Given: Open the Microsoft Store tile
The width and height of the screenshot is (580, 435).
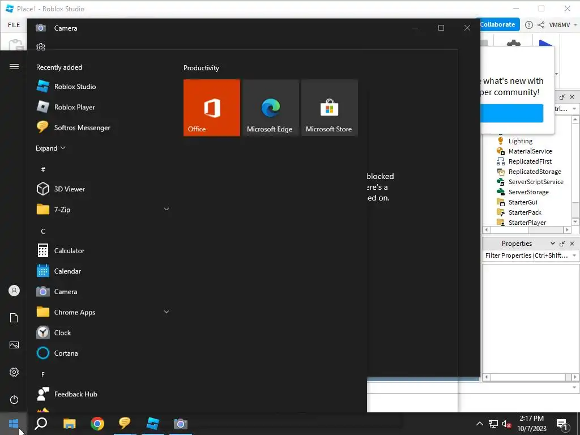Looking at the screenshot, I should click(x=329, y=108).
